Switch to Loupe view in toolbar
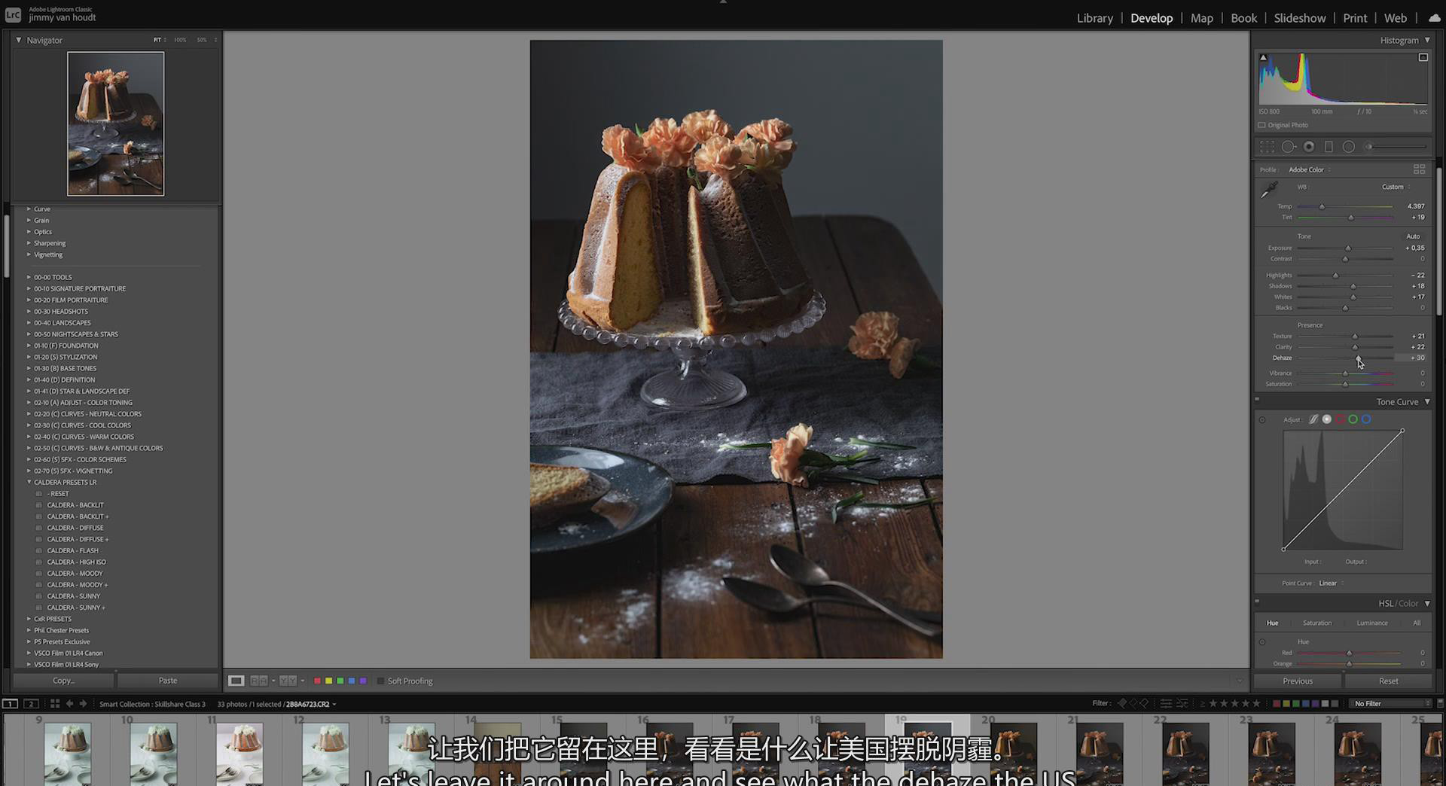Viewport: 1446px width, 786px height. 236,681
